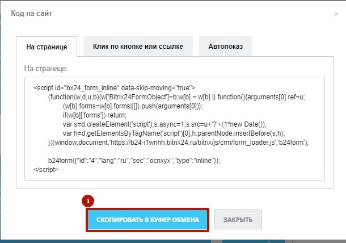The image size is (346, 243).
Task: Click the w[b].forms push(arguments[0]) line
Action: (136, 106)
